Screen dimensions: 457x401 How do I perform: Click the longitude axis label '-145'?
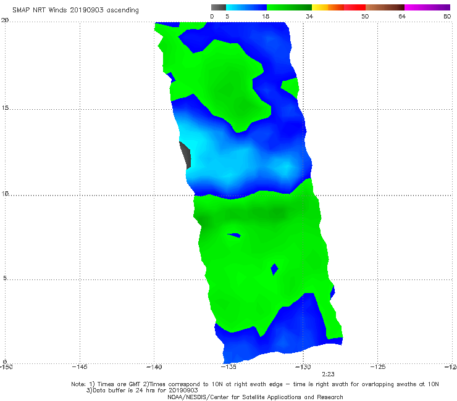point(80,366)
